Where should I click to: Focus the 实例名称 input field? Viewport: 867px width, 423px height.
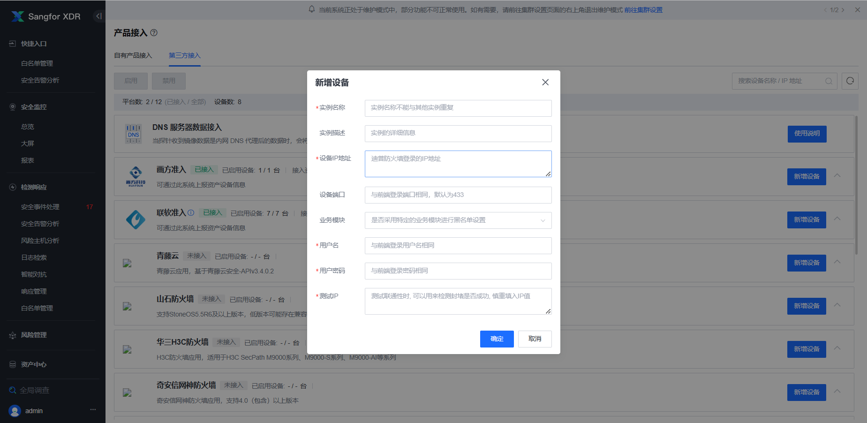(x=458, y=108)
